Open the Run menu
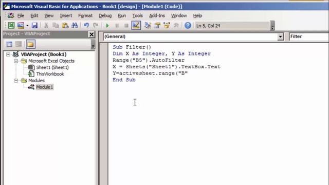This screenshot has width=329, height=185. click(x=122, y=16)
